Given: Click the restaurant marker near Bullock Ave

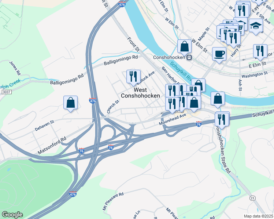Looking at the screenshot, I should point(133,77).
